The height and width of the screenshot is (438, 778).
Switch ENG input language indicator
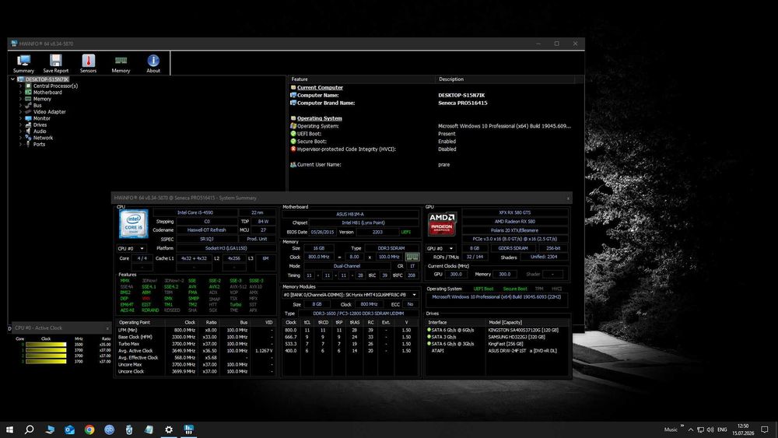(x=722, y=429)
